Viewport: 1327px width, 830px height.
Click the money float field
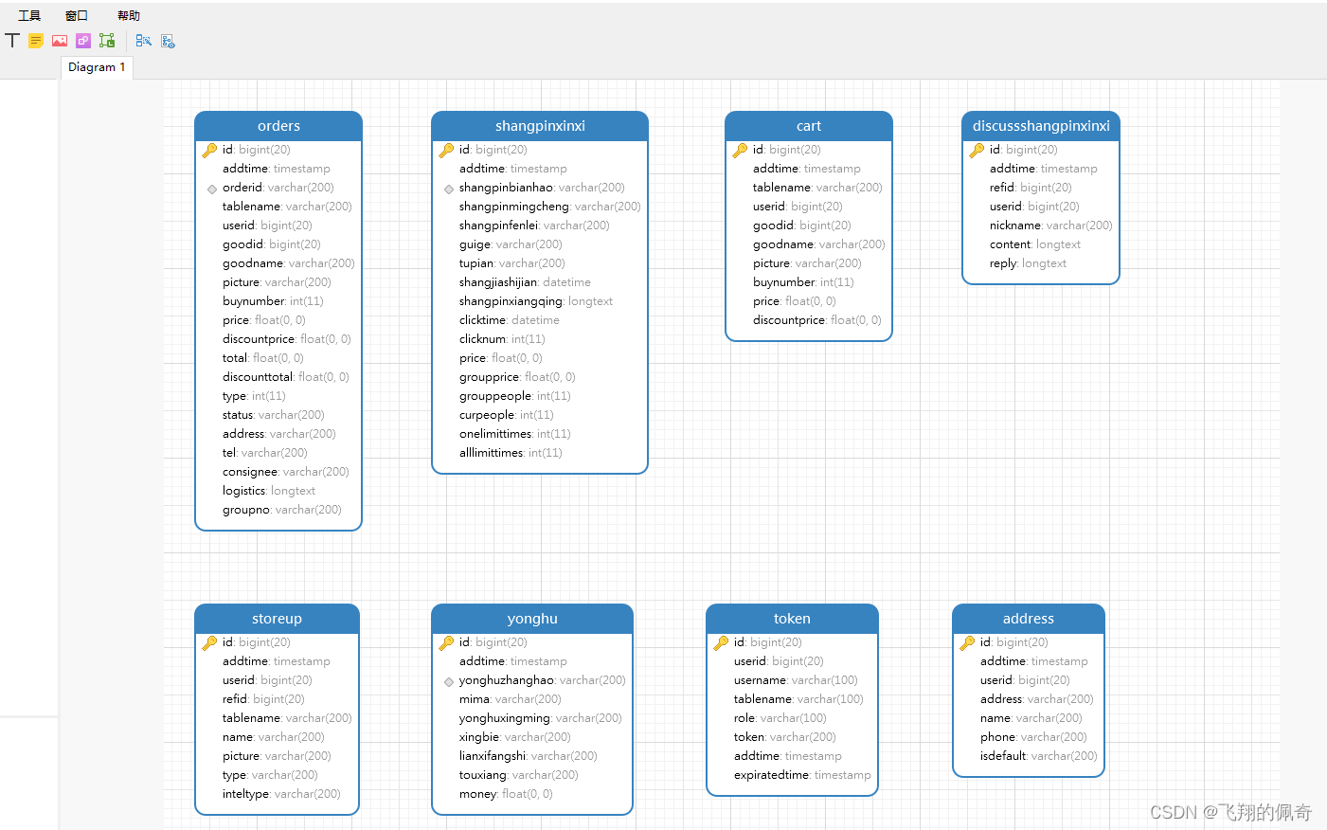pos(506,794)
